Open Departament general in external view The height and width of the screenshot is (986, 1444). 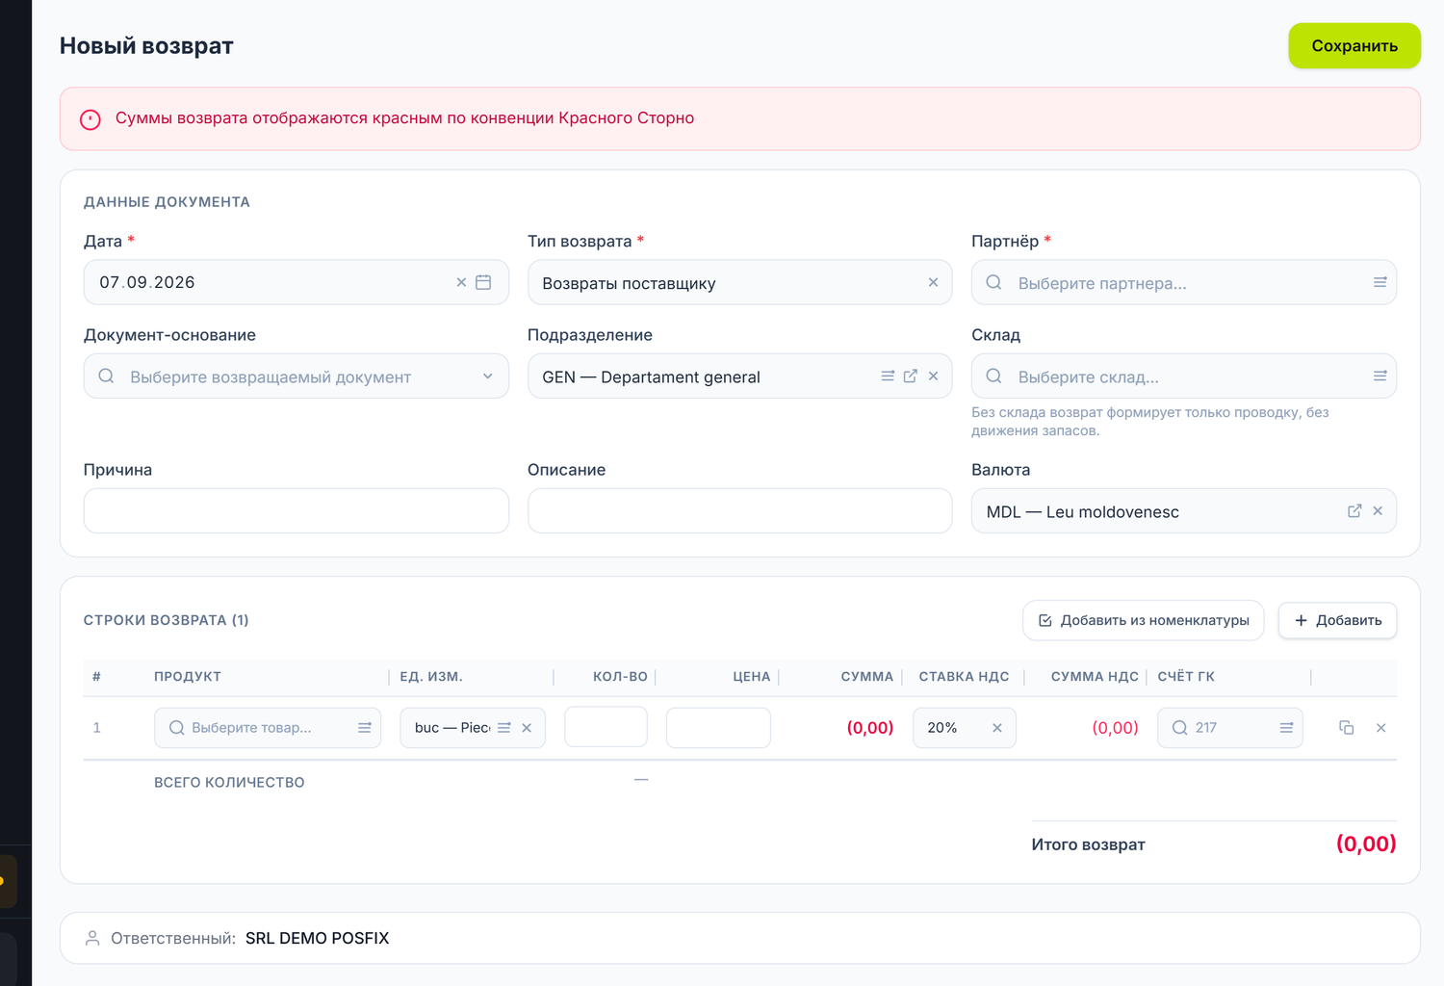911,376
